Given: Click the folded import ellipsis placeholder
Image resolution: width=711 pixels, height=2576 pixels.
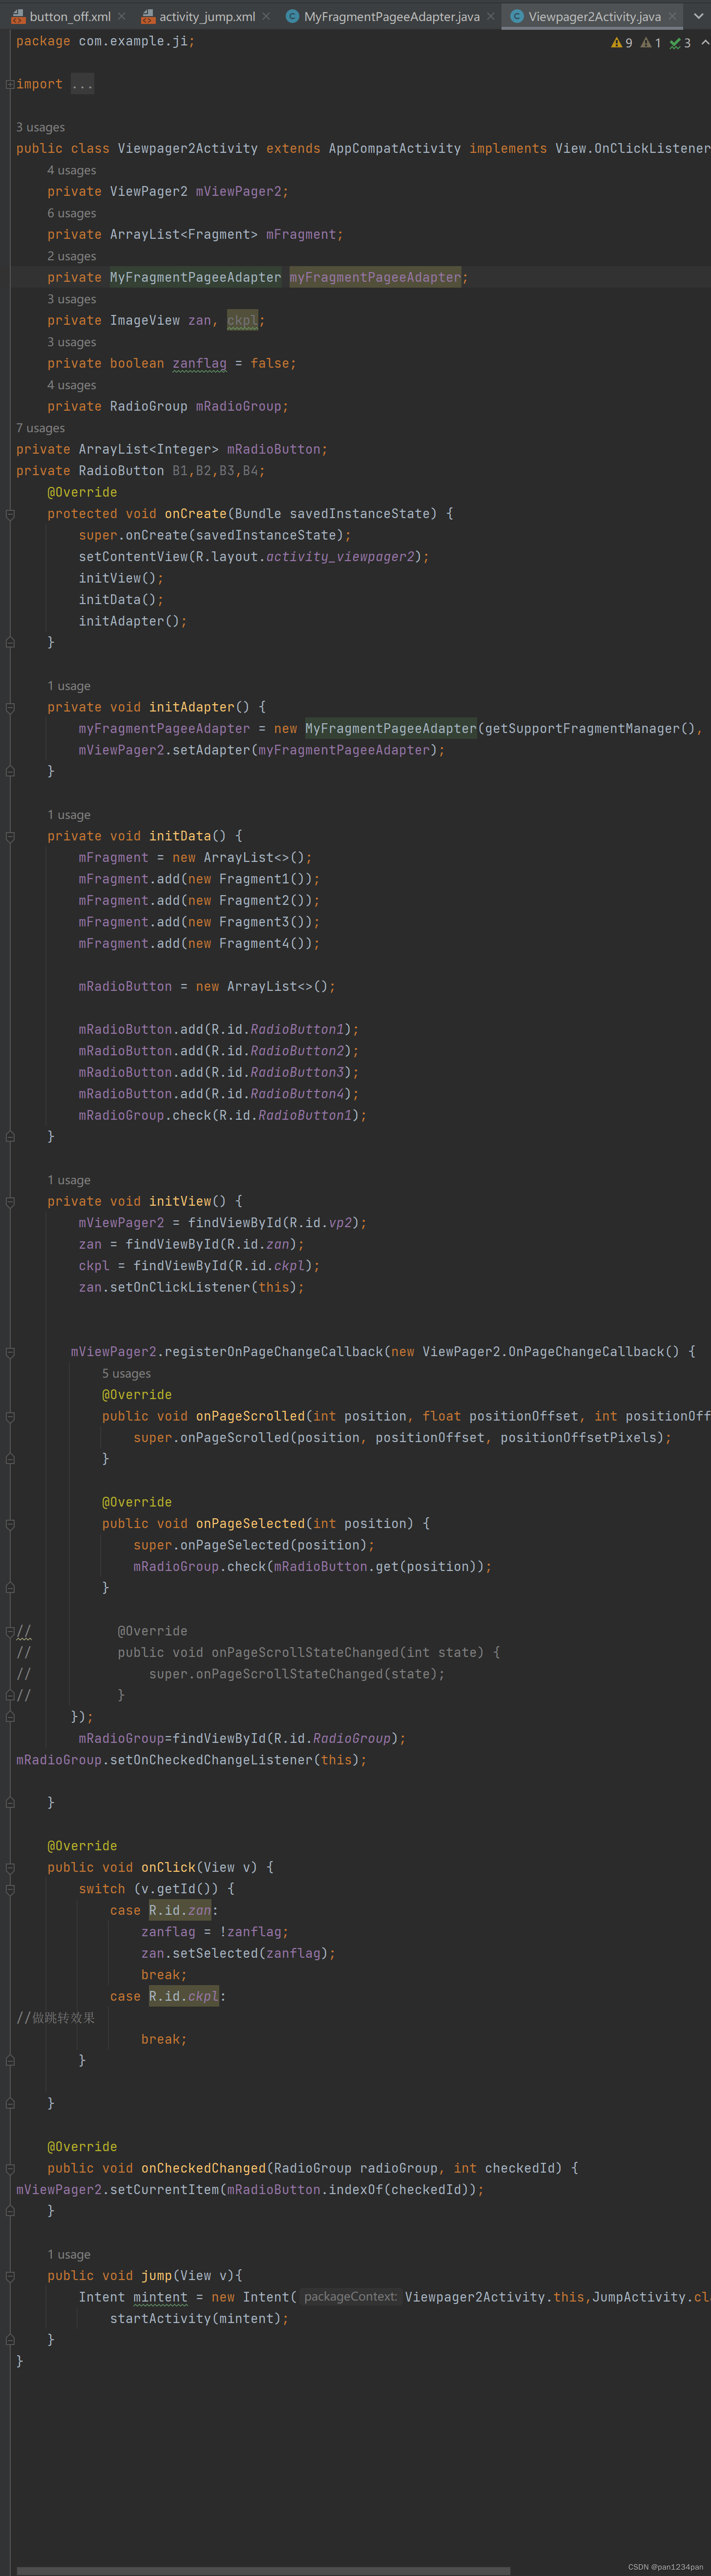Looking at the screenshot, I should click(82, 84).
